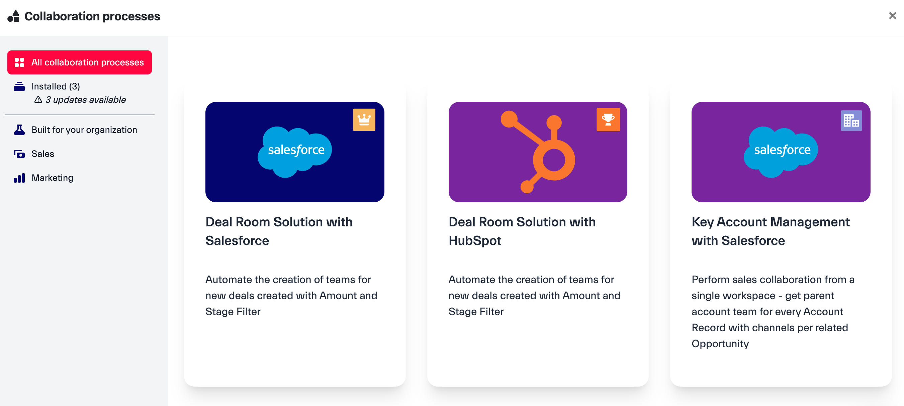Open the 3 updates available notice

pos(85,100)
